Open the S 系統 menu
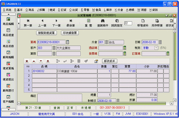 [7, 10]
